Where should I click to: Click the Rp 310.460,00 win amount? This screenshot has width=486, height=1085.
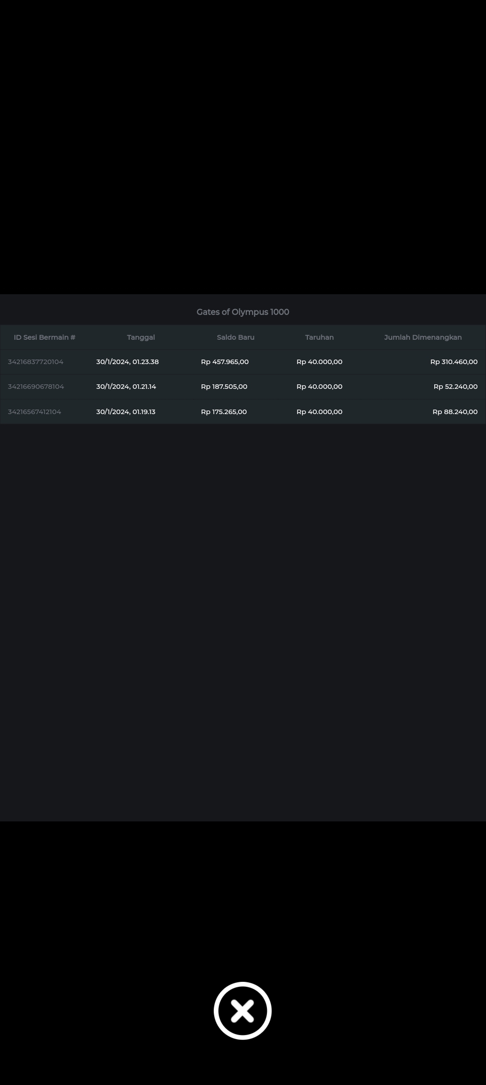[x=454, y=362]
